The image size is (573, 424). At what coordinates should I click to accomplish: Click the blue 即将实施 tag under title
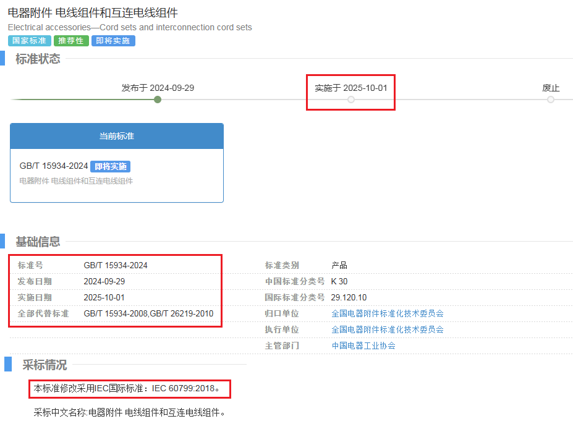113,41
